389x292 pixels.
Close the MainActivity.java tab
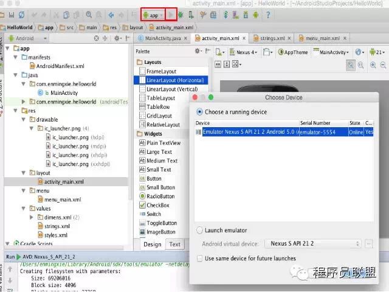[x=185, y=38]
